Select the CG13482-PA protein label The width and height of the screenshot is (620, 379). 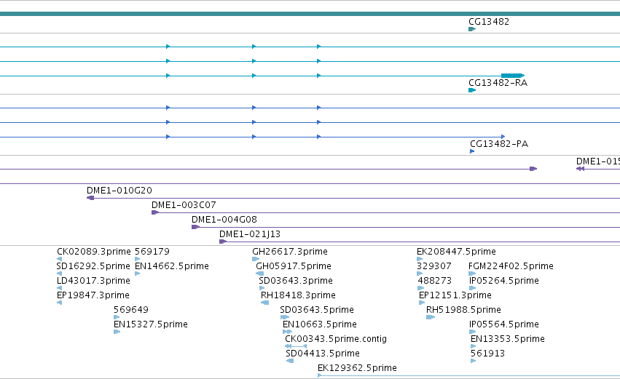click(499, 144)
